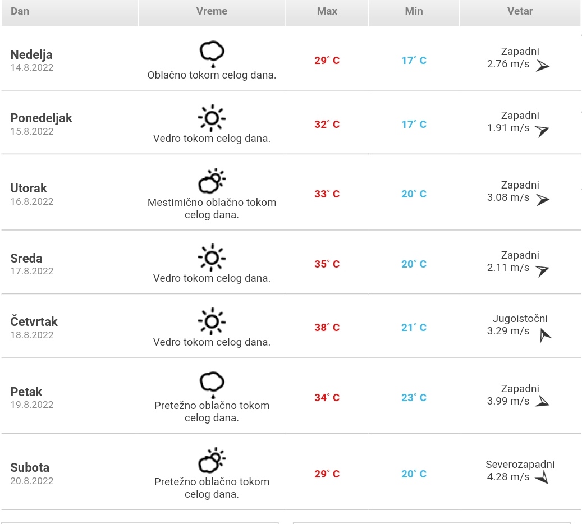
Task: Select the Vreme column header
Action: pos(212,12)
